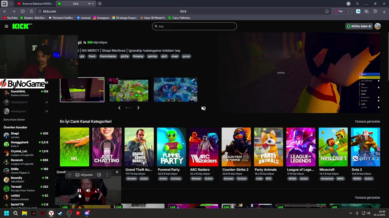Click the MMO tag under Minecraft
The width and height of the screenshot is (389, 218).
(340, 179)
